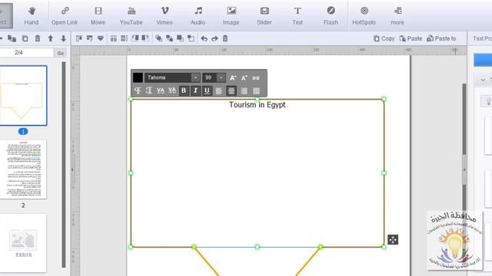Viewport: 492px width, 276px height.
Task: Add a Movie to the page
Action: [x=98, y=15]
